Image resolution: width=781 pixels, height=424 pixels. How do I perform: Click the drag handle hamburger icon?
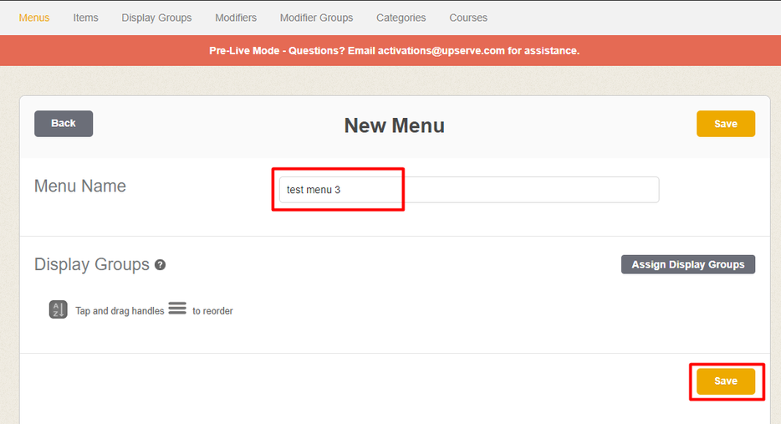(177, 309)
